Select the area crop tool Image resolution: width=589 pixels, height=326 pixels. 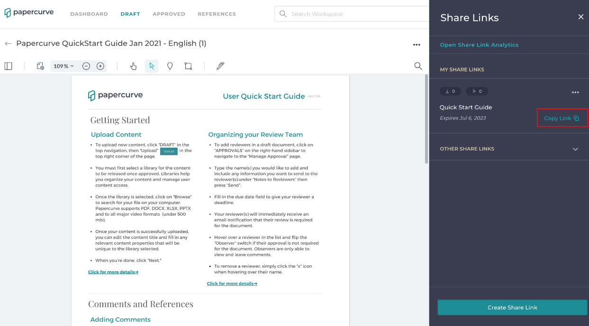(188, 66)
